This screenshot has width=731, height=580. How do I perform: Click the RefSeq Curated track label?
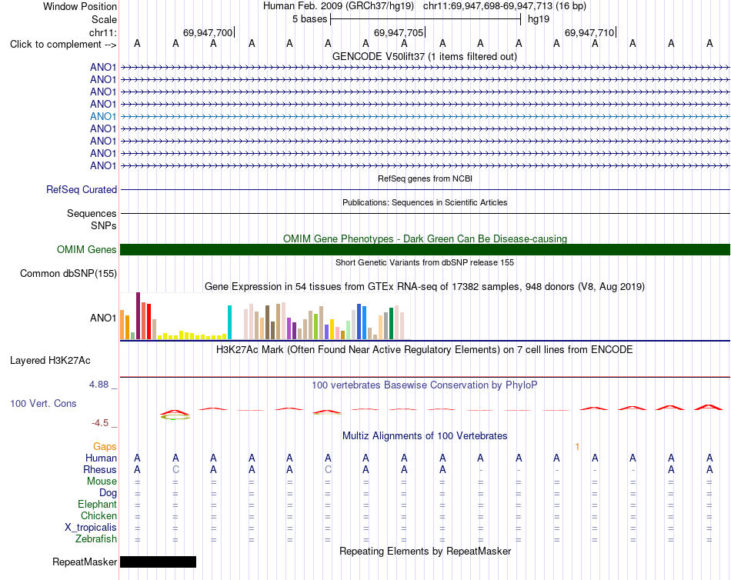click(x=81, y=189)
